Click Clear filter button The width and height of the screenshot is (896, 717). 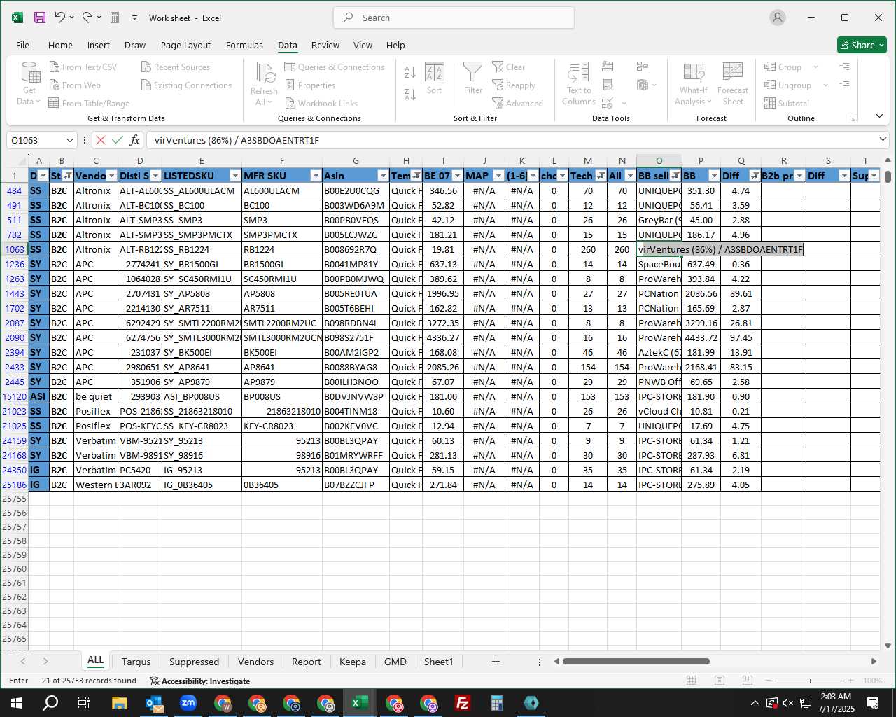click(x=509, y=67)
